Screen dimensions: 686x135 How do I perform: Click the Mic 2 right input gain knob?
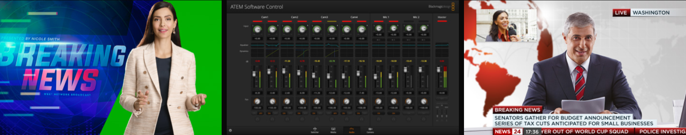(424, 28)
